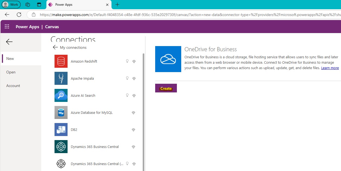Click the Apache Impala label text
341x171 pixels.
(x=82, y=78)
